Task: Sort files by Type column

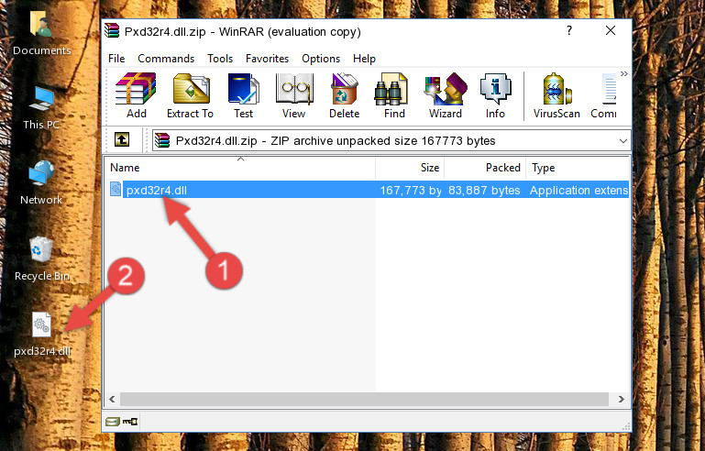Action: click(x=578, y=168)
